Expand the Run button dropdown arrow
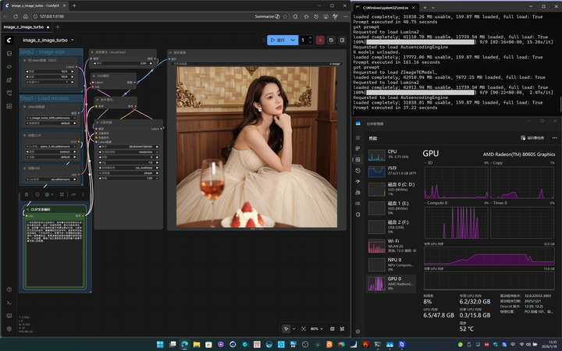Image resolution: width=562 pixels, height=351 pixels. pyautogui.click(x=293, y=40)
